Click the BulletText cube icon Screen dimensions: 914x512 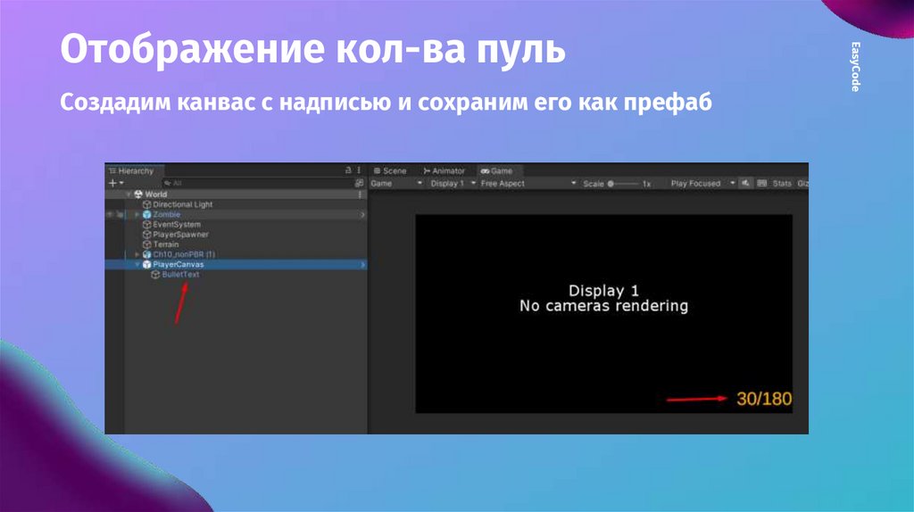155,275
